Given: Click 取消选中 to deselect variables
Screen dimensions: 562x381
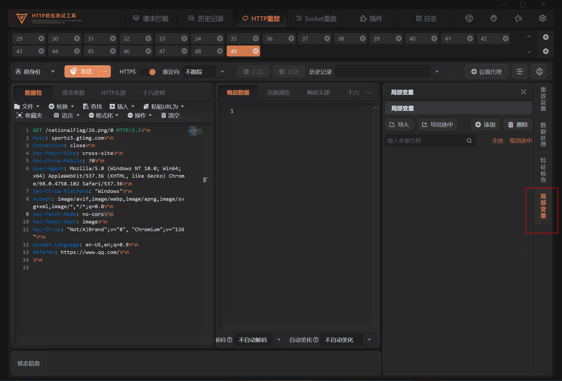Looking at the screenshot, I should click(x=521, y=141).
